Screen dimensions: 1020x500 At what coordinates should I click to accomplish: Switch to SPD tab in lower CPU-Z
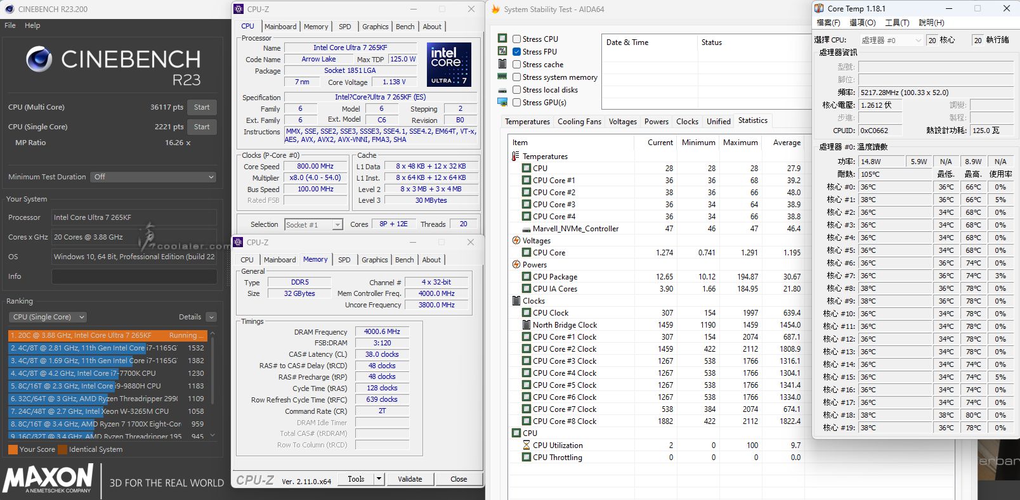344,260
